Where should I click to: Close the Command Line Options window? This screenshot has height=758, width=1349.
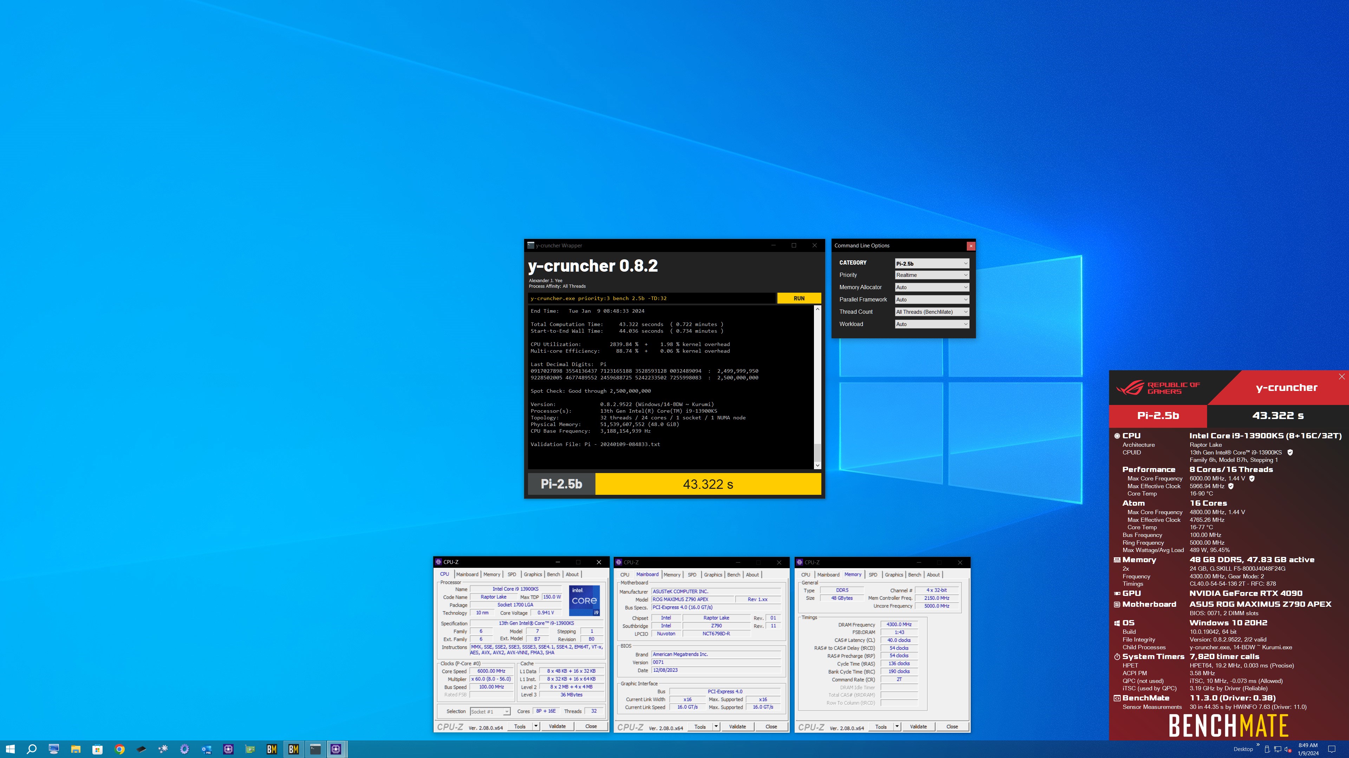point(971,245)
